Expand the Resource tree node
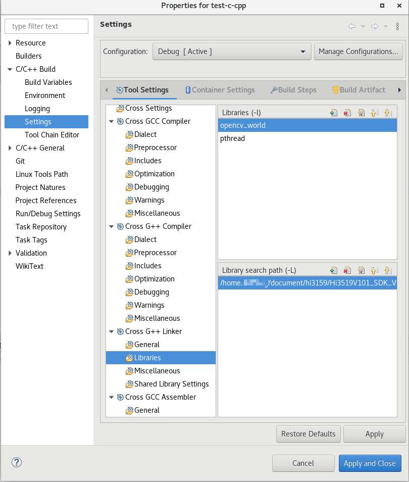 (10, 43)
